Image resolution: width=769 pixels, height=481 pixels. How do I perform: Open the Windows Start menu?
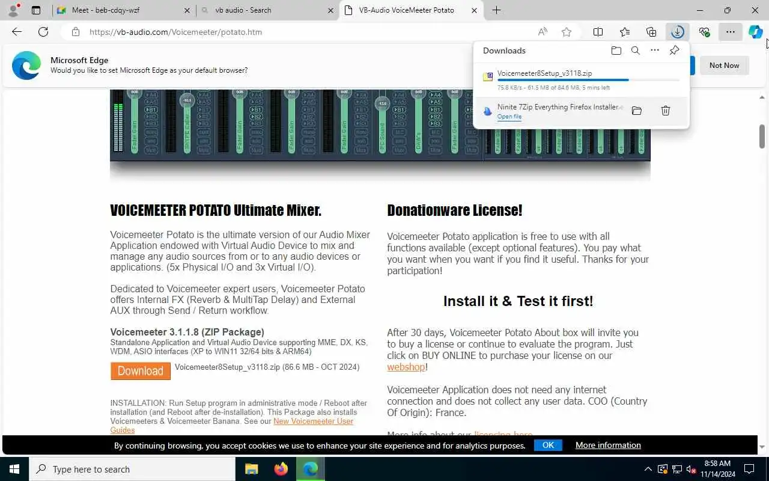[x=14, y=469]
